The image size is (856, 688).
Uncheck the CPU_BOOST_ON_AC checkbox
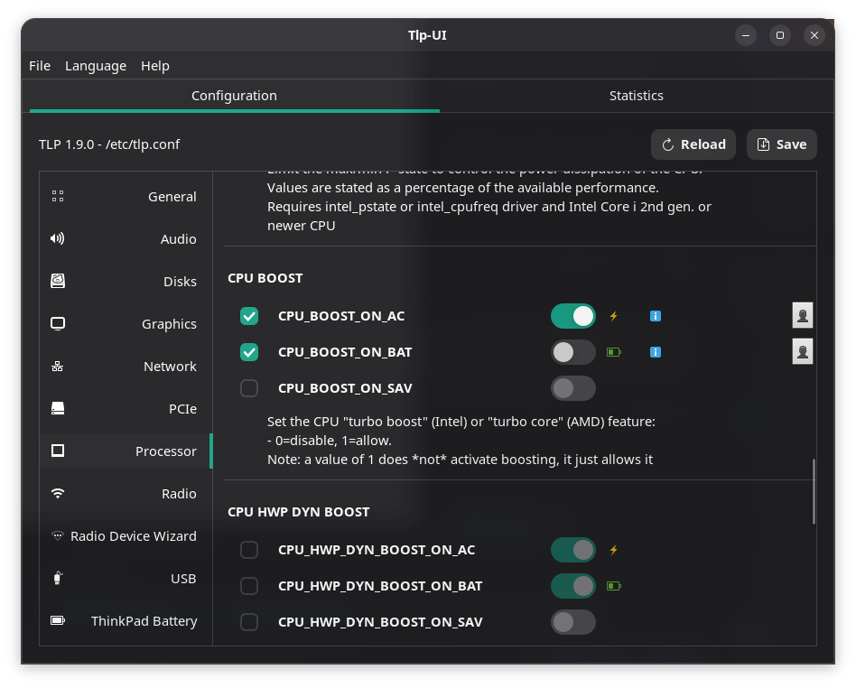(249, 316)
